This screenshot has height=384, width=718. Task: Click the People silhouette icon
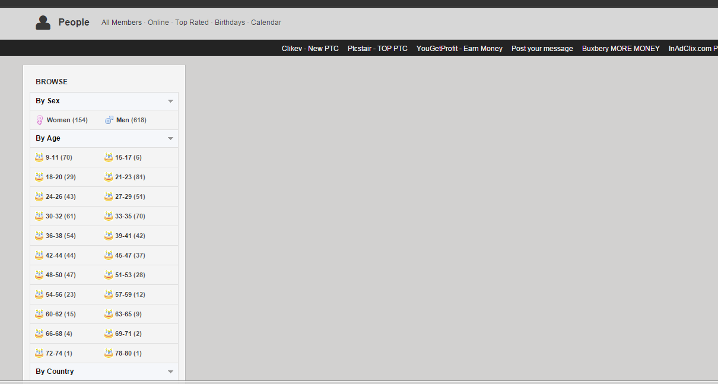(43, 23)
